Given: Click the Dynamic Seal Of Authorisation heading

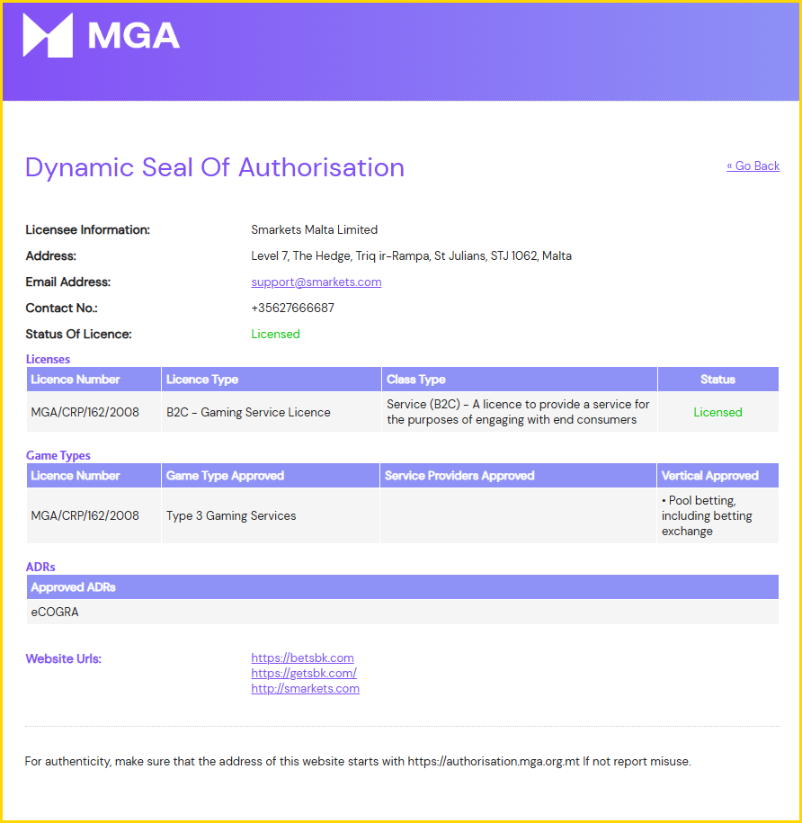Looking at the screenshot, I should 215,168.
